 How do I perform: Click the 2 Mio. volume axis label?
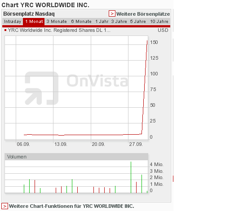tap(156, 177)
